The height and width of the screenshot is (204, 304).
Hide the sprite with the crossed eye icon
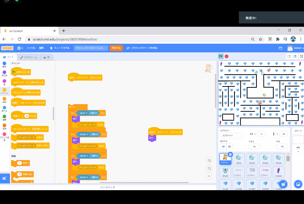click(229, 147)
